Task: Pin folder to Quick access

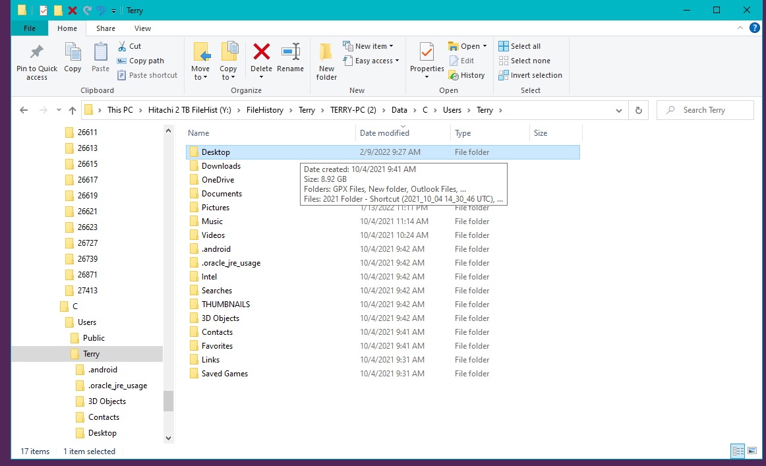Action: (x=37, y=61)
